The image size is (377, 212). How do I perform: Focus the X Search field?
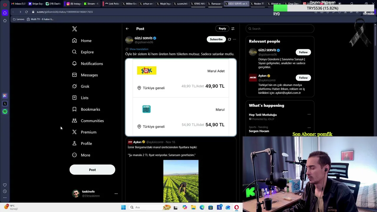(280, 29)
